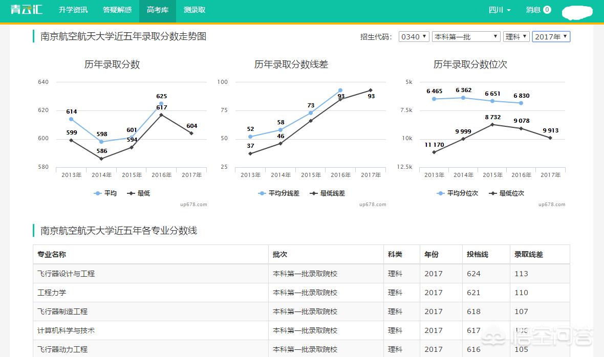
Task: Click the 9 913 rank data point
Action: coord(550,138)
